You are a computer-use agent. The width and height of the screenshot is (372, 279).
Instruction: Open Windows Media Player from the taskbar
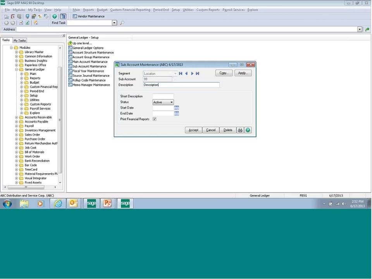(x=40, y=203)
